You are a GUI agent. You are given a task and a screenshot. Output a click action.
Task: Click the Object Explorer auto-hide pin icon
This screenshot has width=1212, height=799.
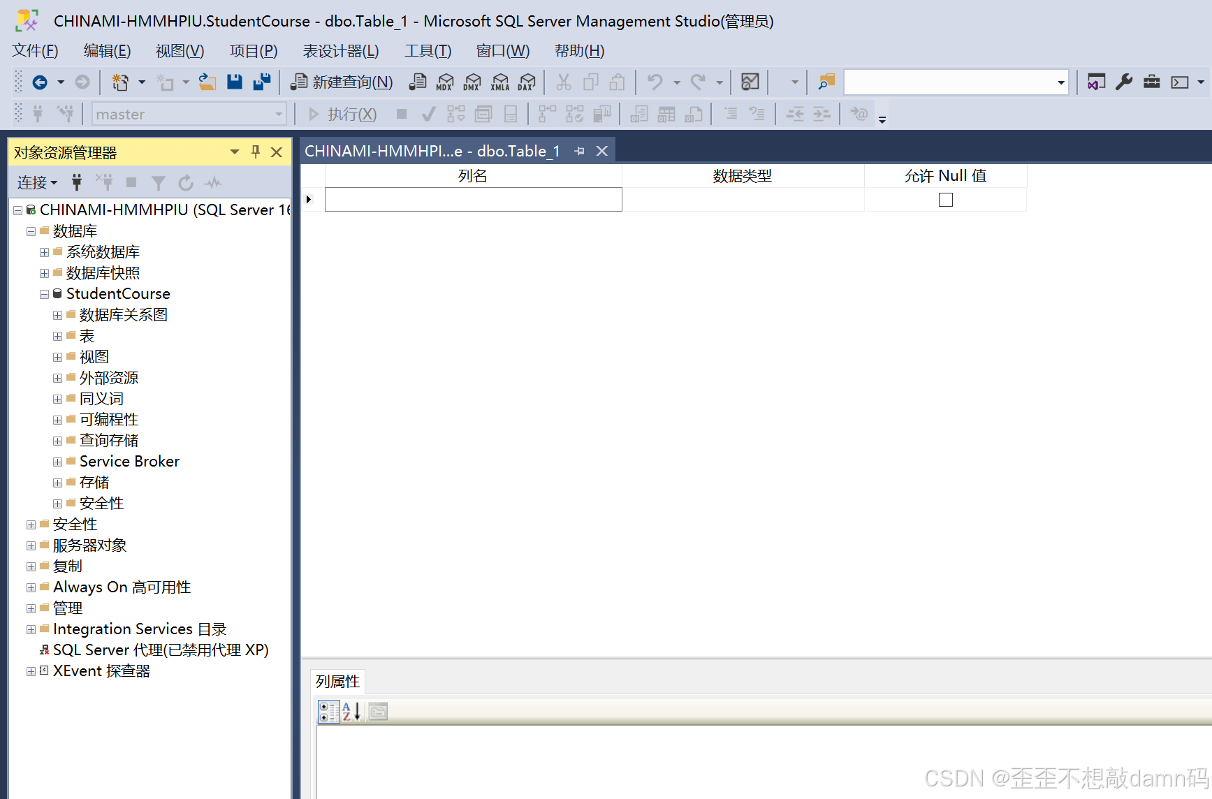(256, 152)
